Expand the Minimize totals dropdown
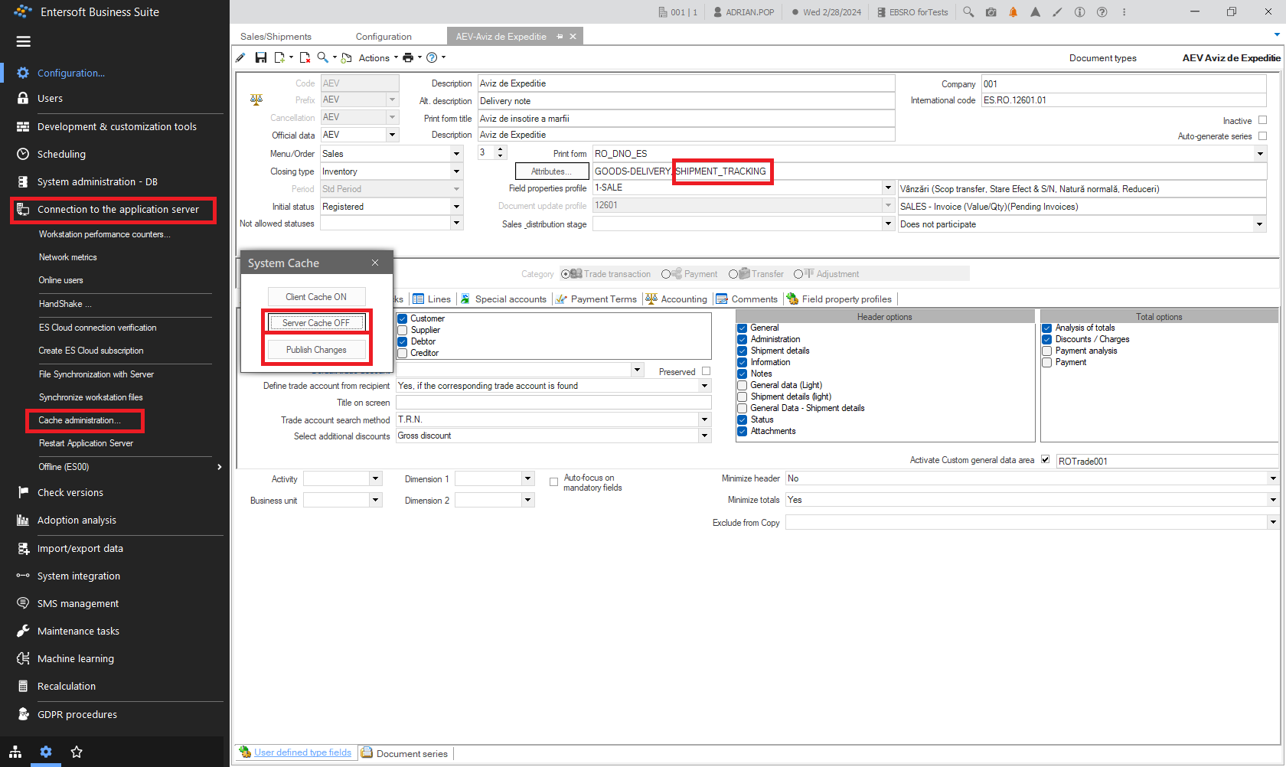Viewport: 1286px width, 767px height. tap(1272, 500)
